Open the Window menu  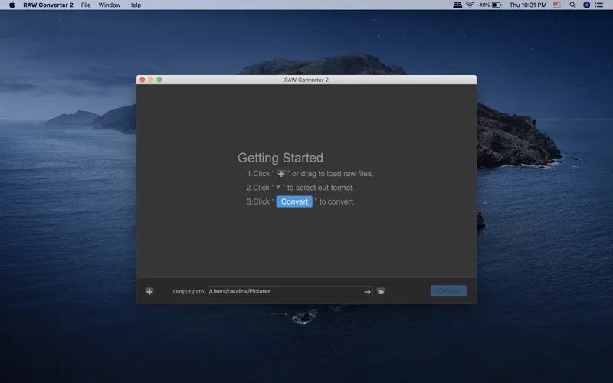[x=109, y=5]
